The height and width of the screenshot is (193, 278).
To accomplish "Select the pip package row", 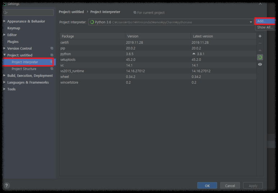I will coord(158,48).
